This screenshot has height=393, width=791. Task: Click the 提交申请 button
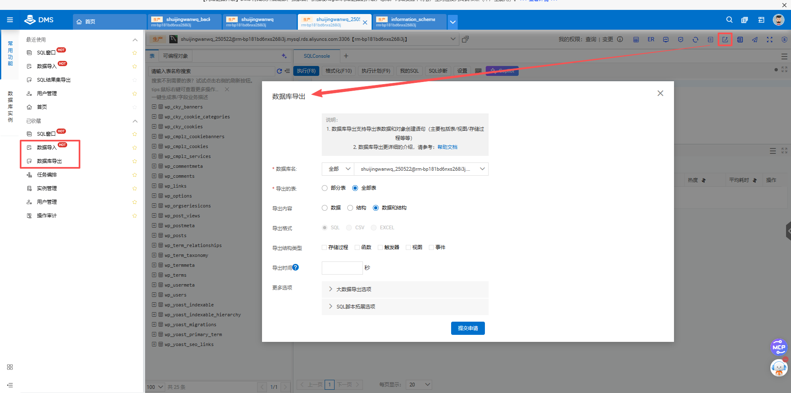pyautogui.click(x=468, y=328)
